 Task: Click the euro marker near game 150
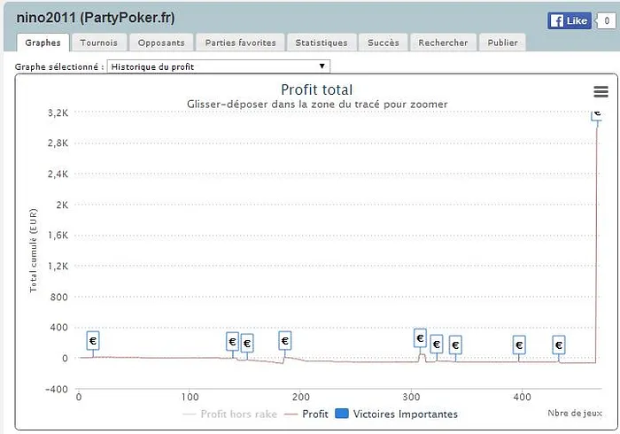(x=247, y=344)
